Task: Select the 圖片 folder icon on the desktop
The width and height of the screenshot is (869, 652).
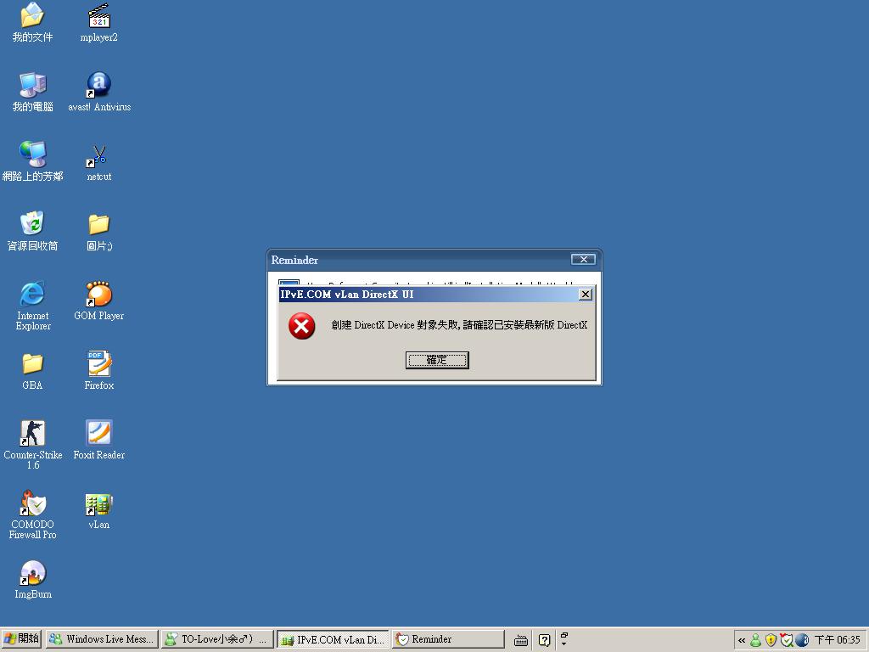Action: pyautogui.click(x=99, y=224)
